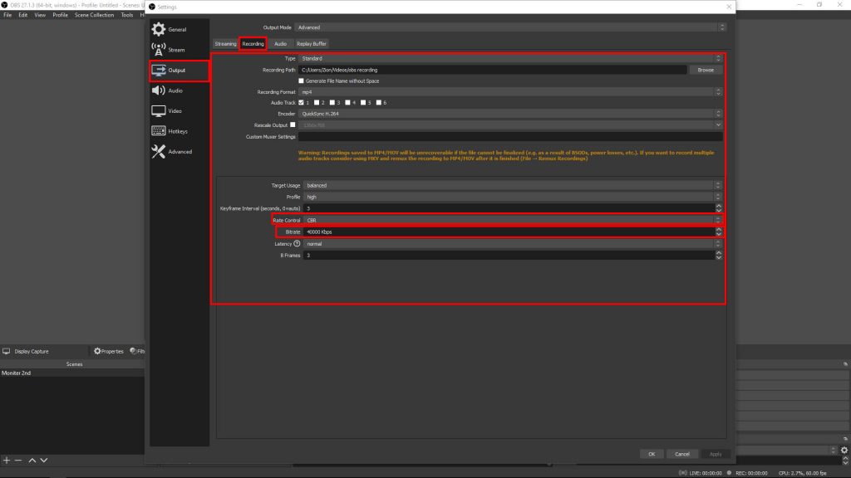This screenshot has height=478, width=851.
Task: Open the Target Usage dropdown
Action: click(x=513, y=185)
